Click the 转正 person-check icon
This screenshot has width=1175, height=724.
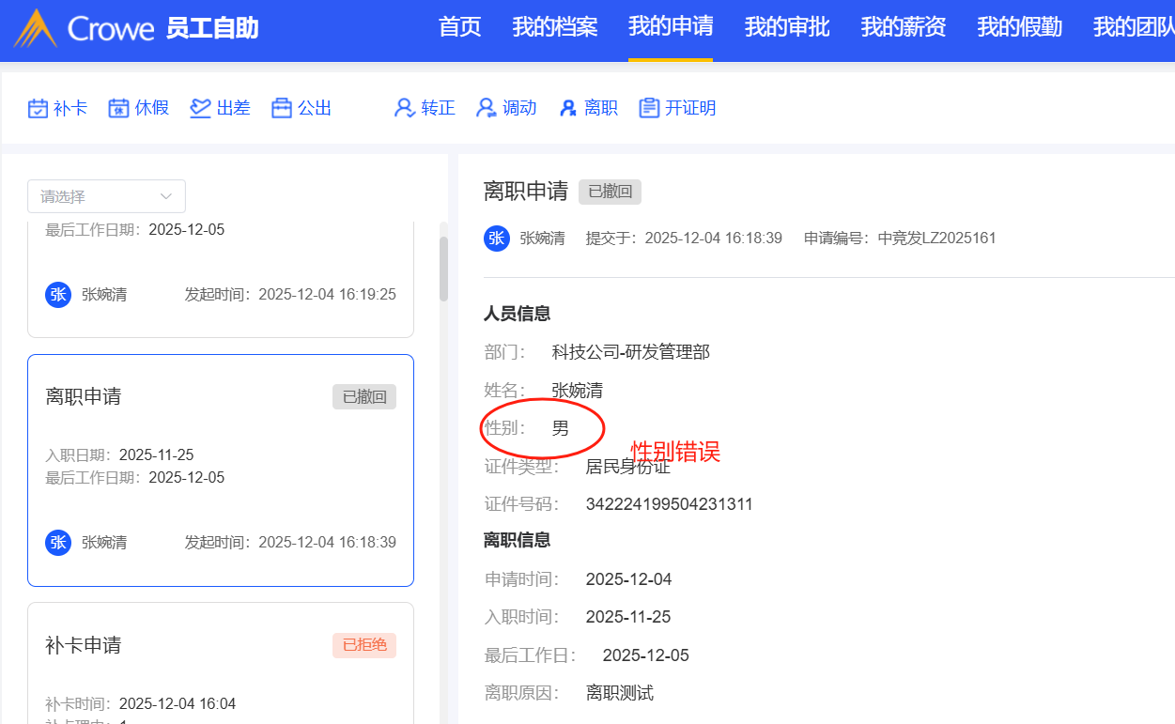pyautogui.click(x=405, y=108)
